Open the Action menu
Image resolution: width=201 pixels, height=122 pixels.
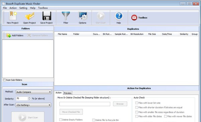tap(13, 8)
